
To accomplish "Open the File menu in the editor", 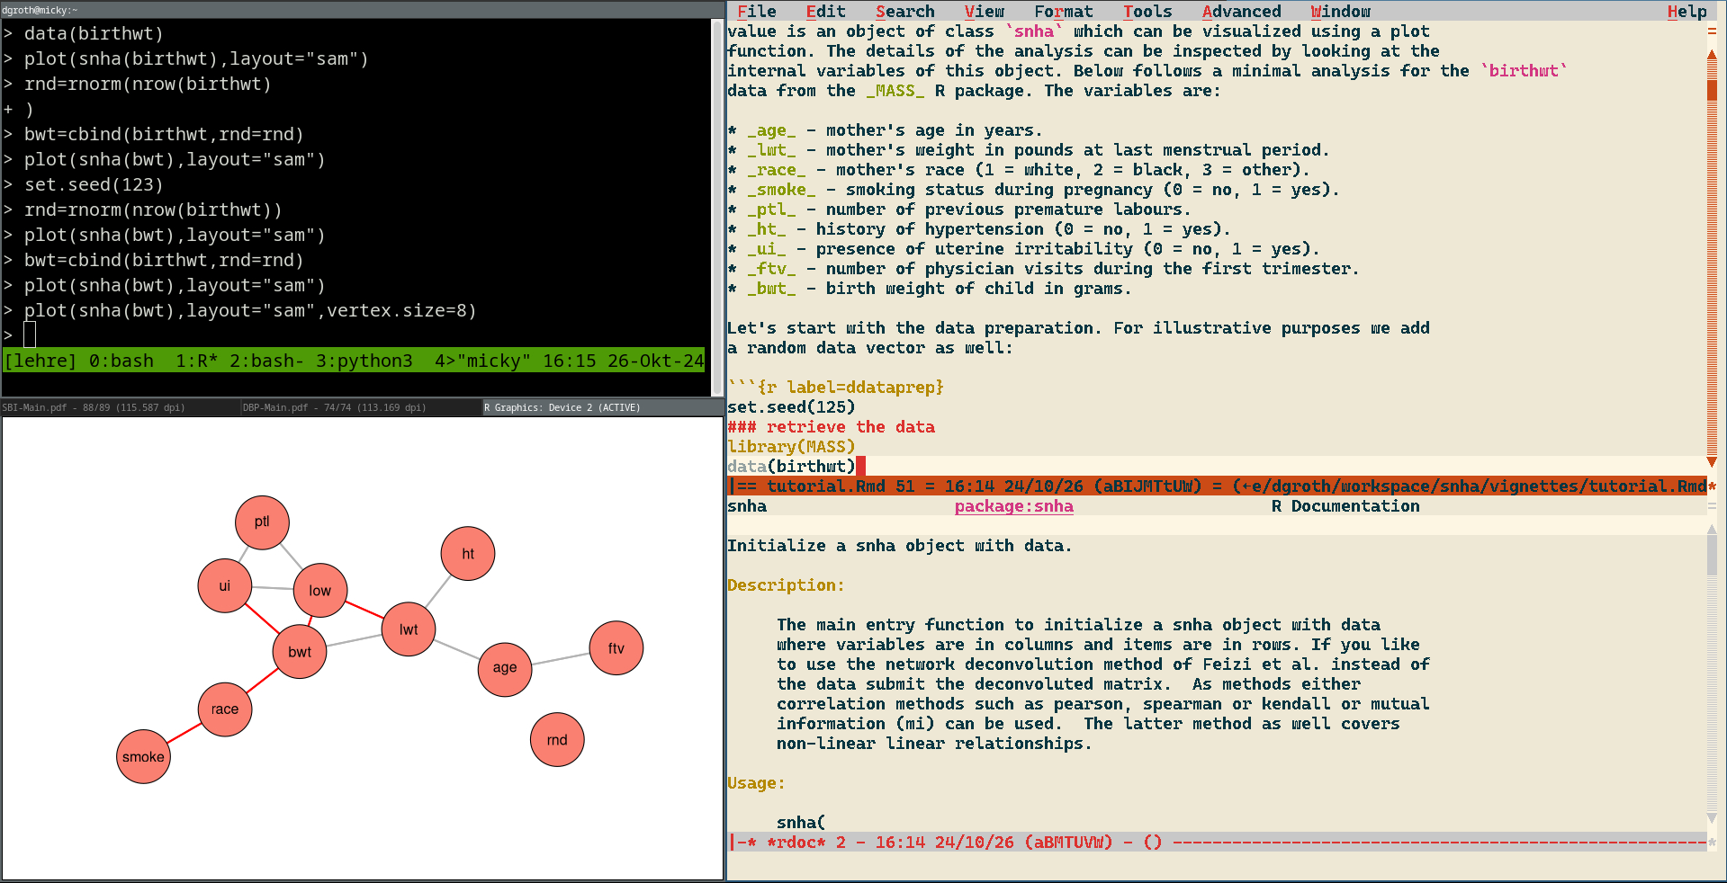I will pyautogui.click(x=756, y=11).
